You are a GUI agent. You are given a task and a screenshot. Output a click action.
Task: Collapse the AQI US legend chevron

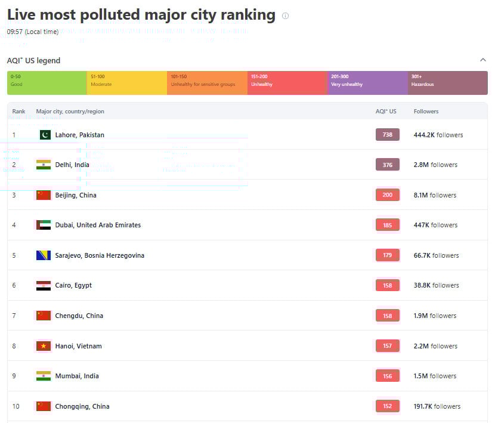482,60
